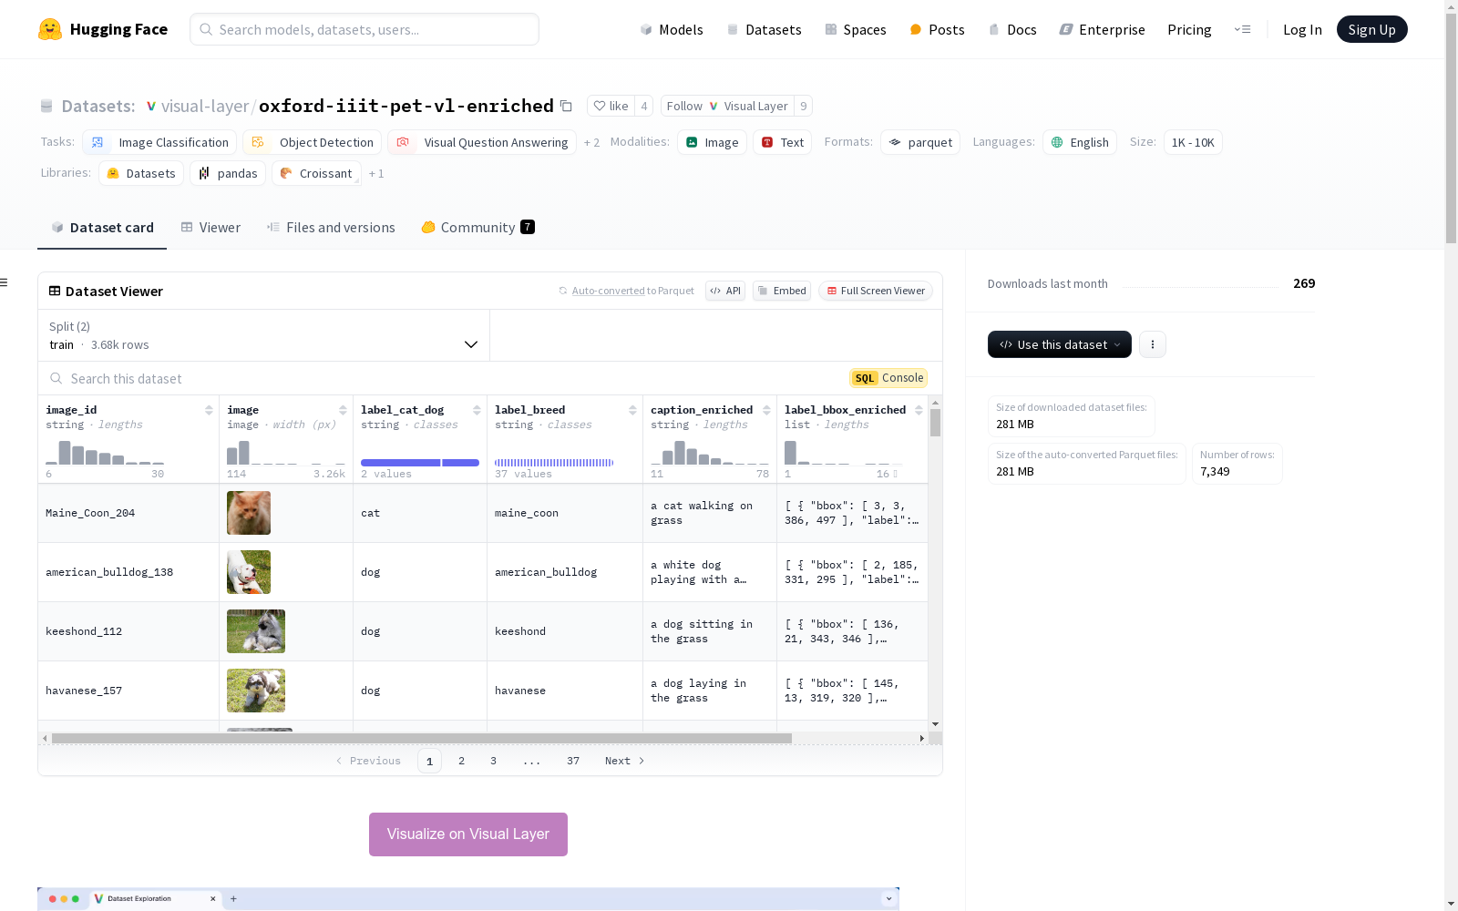Click the Image Classification task tag
1458x911 pixels.
159,142
